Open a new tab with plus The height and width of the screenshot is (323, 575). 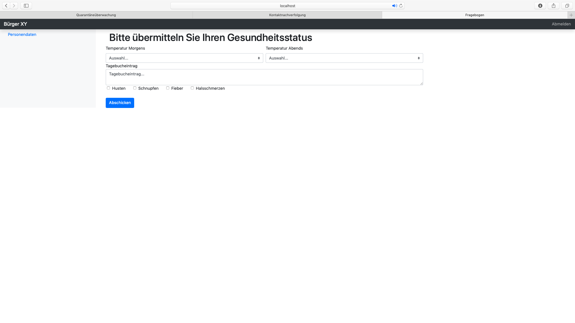571,15
